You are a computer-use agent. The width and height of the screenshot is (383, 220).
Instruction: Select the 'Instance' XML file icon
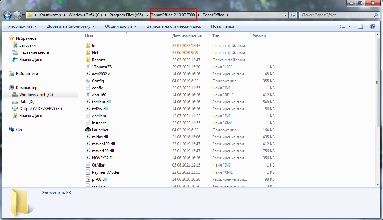click(x=88, y=123)
